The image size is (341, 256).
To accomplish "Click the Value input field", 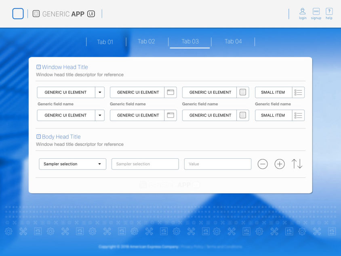I will click(x=217, y=164).
